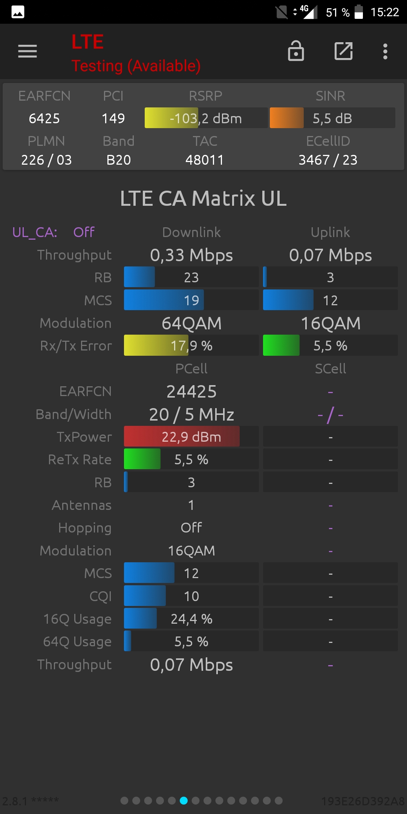Tap the LTE Testing (Available) title

click(x=136, y=54)
